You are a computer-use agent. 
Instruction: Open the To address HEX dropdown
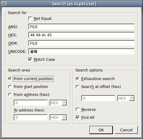click(x=58, y=118)
